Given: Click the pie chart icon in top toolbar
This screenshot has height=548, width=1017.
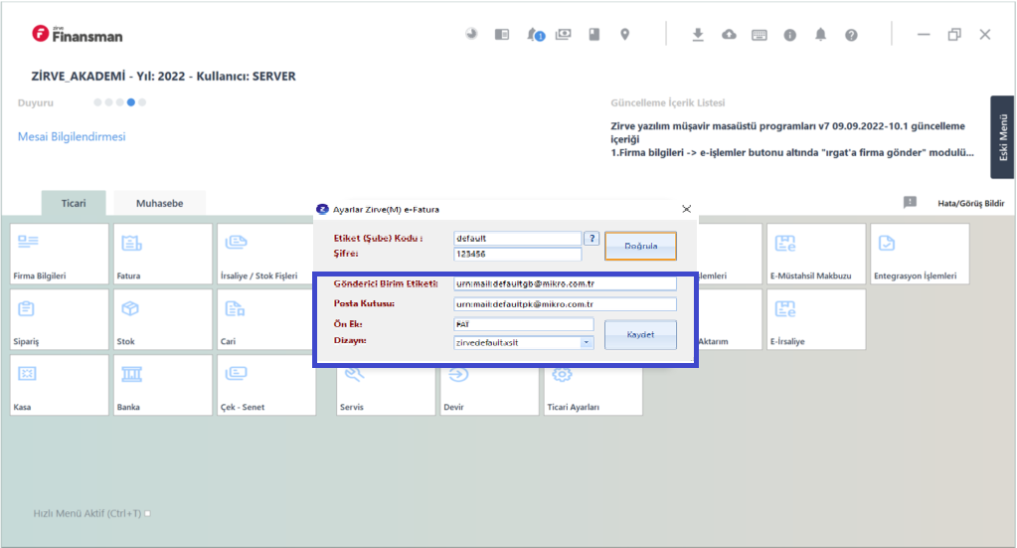Looking at the screenshot, I should [471, 34].
